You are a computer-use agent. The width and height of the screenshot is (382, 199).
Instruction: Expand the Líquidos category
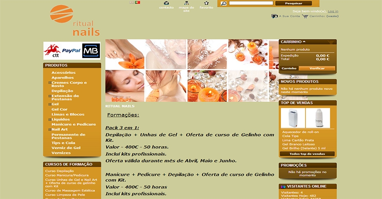[x=50, y=119]
